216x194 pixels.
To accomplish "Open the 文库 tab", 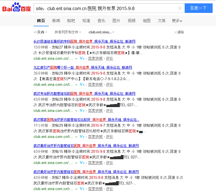I will pos(162,21).
